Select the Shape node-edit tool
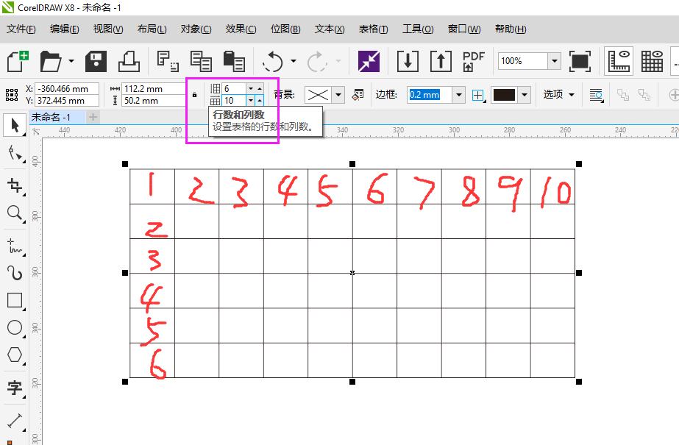Screen dimensions: 679x445 tap(15, 153)
